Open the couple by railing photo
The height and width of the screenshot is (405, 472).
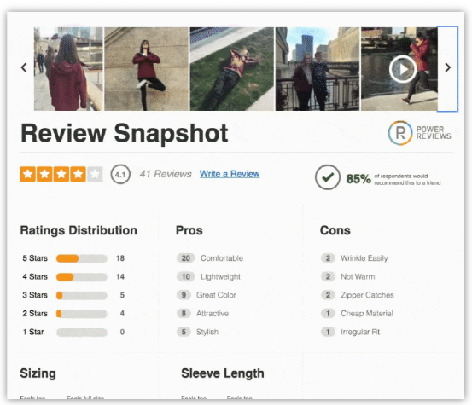(x=318, y=69)
